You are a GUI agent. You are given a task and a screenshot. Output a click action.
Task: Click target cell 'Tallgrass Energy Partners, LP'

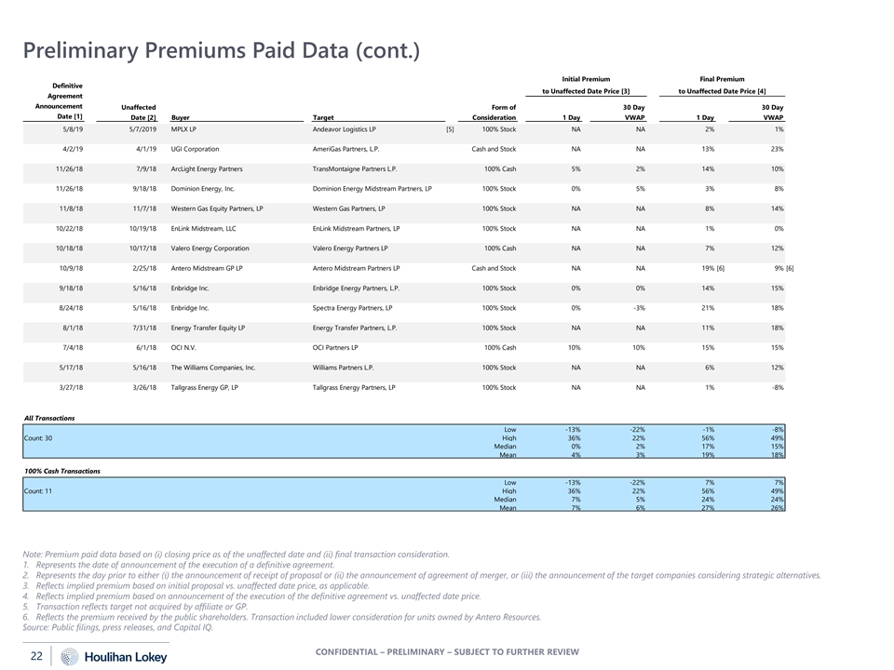pyautogui.click(x=354, y=387)
